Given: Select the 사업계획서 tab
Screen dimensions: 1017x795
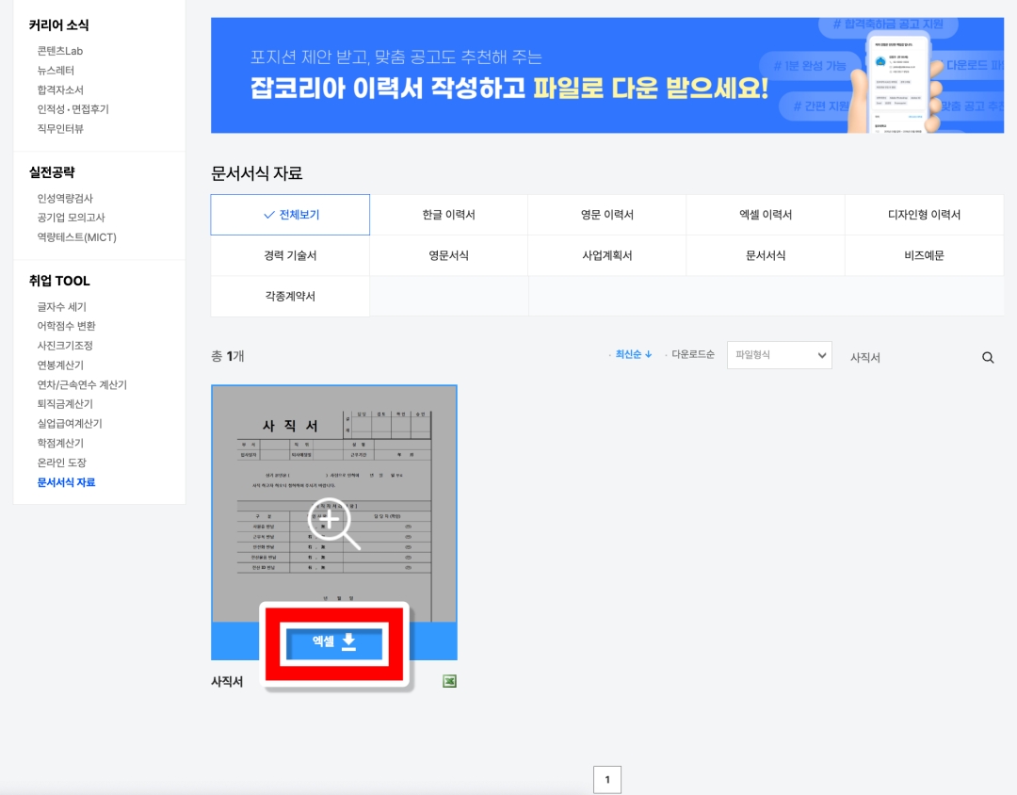Looking at the screenshot, I should (x=607, y=255).
